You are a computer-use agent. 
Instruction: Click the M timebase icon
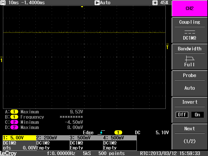3,3
